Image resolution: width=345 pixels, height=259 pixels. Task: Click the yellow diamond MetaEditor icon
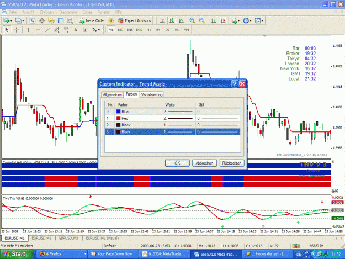[x=111, y=20]
